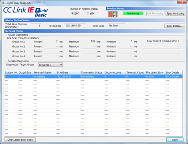Click Start Monitoring button
The image size is (188, 144).
click(154, 14)
